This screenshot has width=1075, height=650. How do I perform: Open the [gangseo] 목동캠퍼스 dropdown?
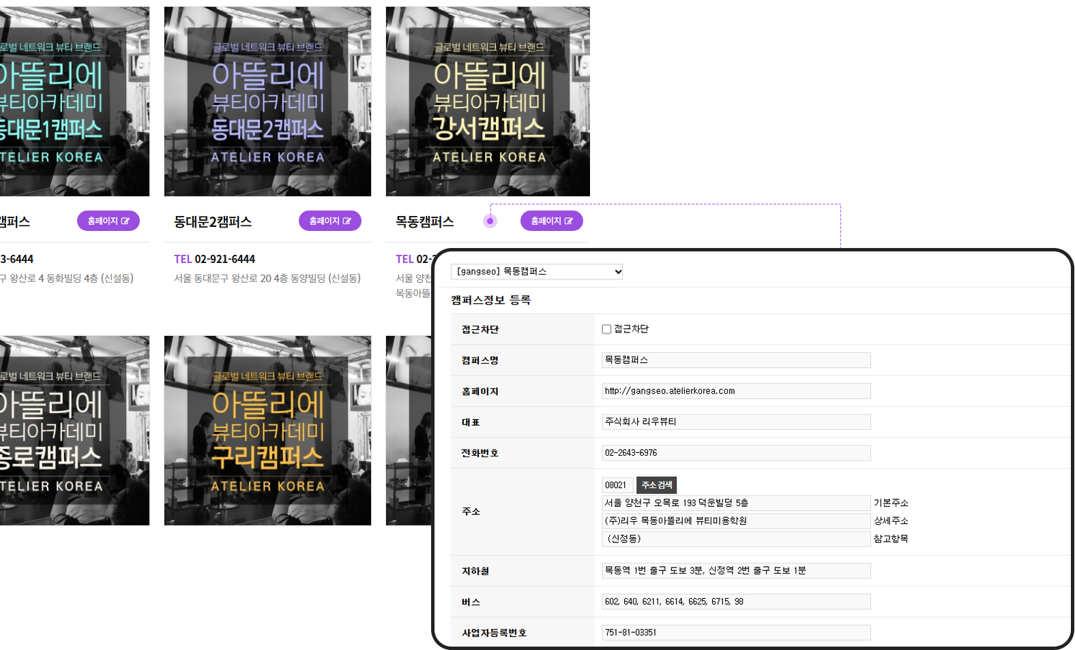click(537, 271)
